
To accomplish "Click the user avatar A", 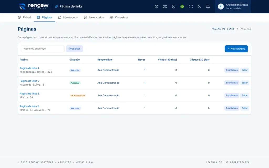I will click(221, 7).
